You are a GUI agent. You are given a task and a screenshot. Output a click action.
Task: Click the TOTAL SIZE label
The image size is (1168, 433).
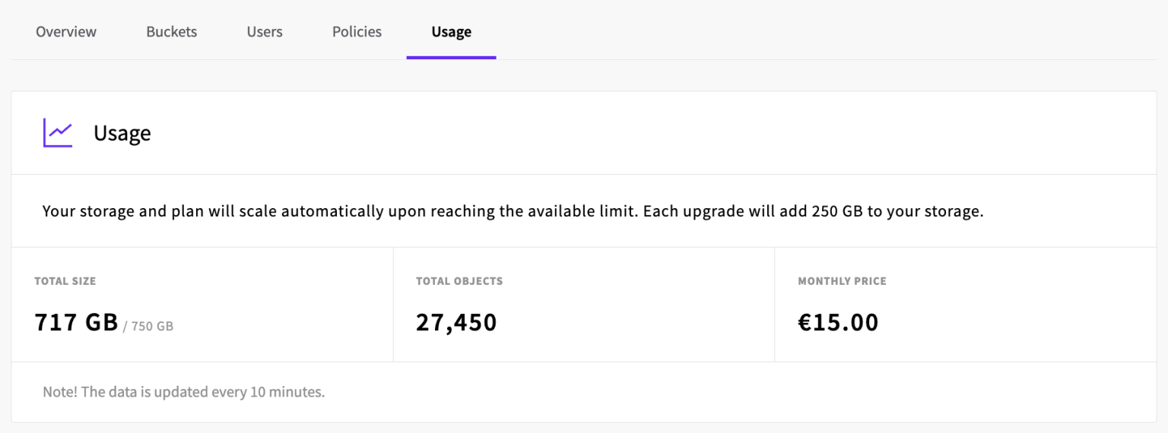(65, 281)
